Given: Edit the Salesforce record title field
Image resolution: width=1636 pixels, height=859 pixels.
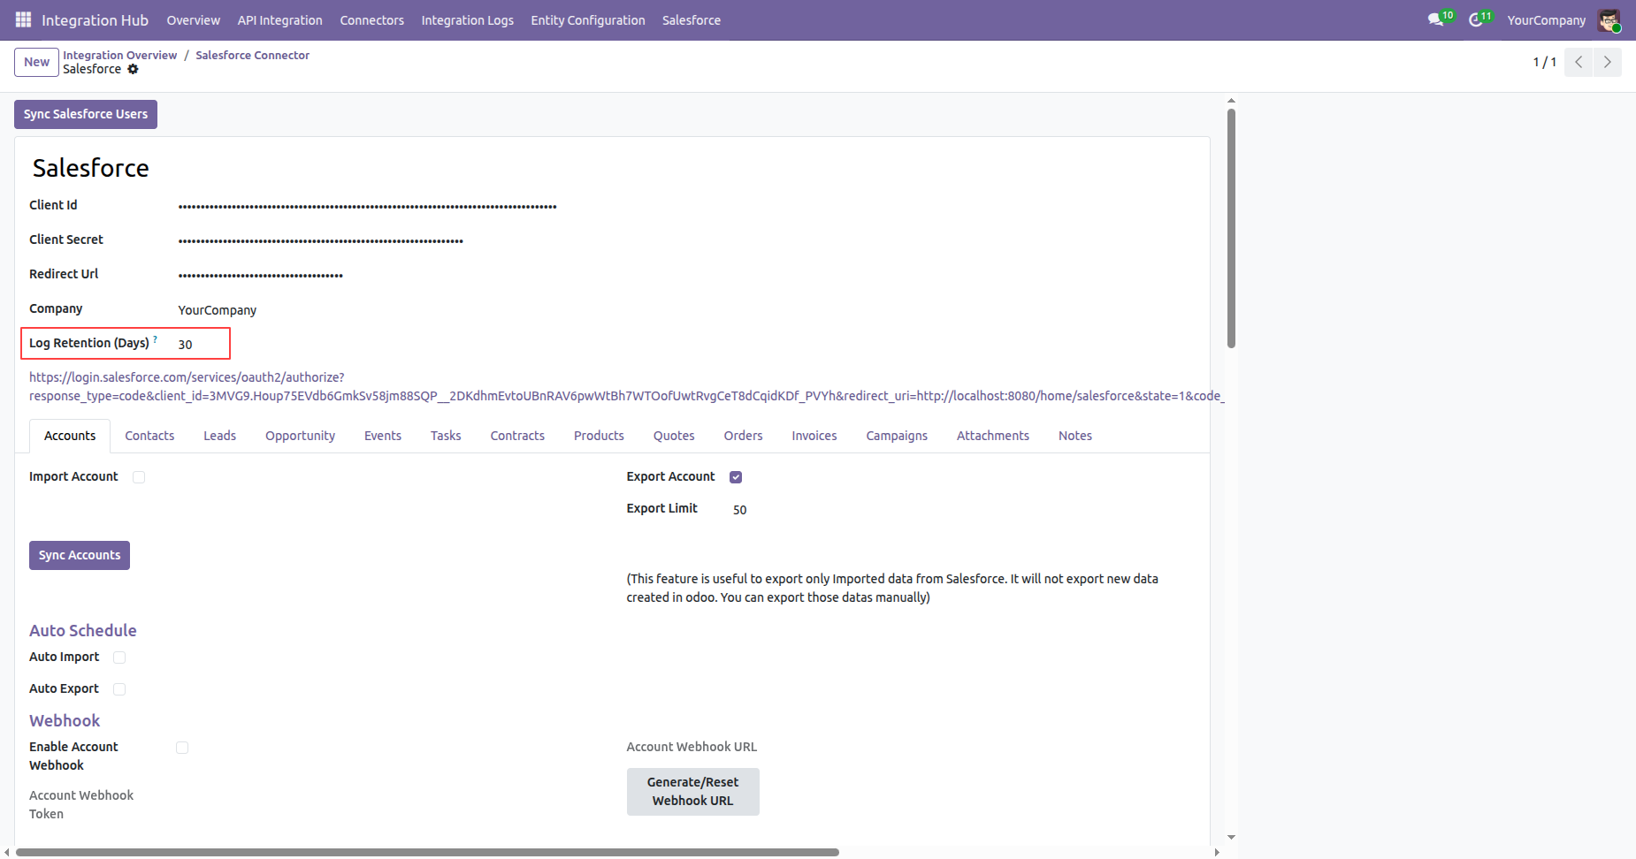Looking at the screenshot, I should coord(90,168).
